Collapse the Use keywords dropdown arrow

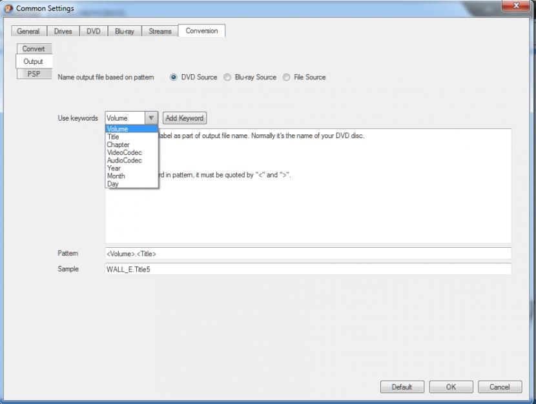click(151, 118)
